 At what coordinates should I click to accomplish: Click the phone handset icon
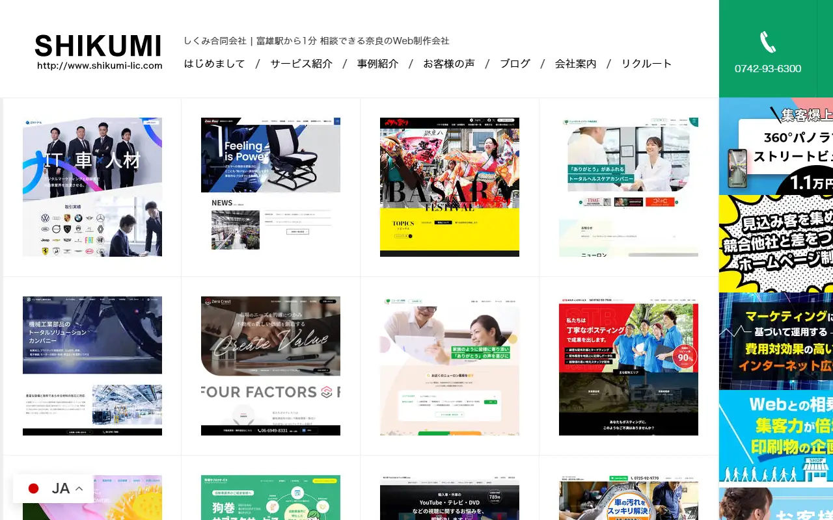point(768,43)
